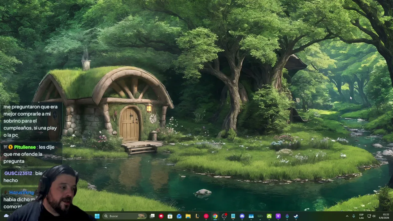Open File Explorer folder icon

click(188, 216)
